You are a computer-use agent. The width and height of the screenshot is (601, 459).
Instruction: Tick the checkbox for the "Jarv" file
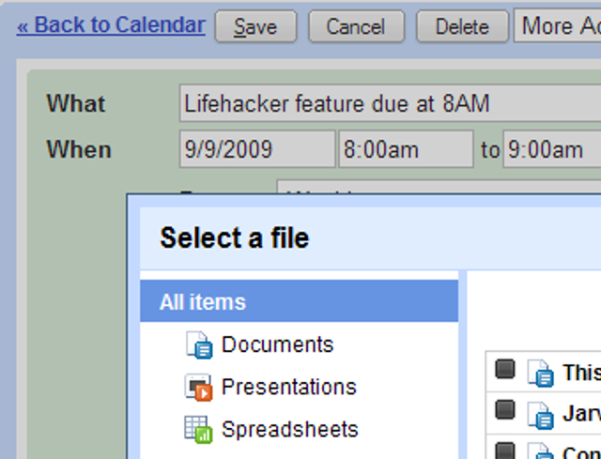(x=505, y=409)
